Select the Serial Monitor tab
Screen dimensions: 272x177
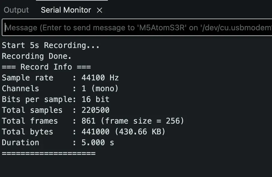click(66, 10)
